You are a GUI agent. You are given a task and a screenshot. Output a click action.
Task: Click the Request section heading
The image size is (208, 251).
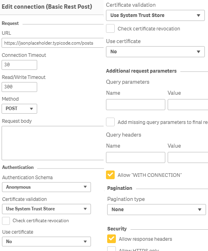click(x=10, y=23)
